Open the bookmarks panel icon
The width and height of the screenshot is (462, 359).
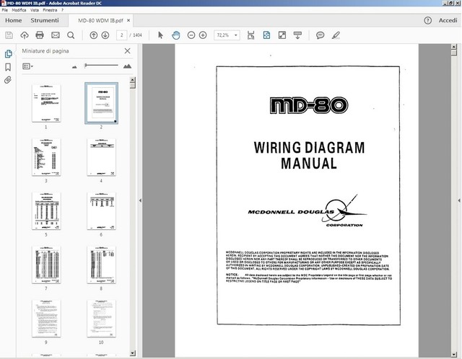coord(8,67)
